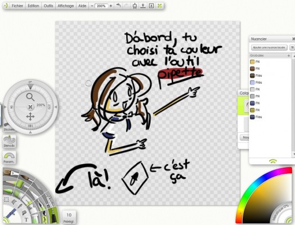Open the Affichage menu
295x225 pixels.
[x=66, y=6]
